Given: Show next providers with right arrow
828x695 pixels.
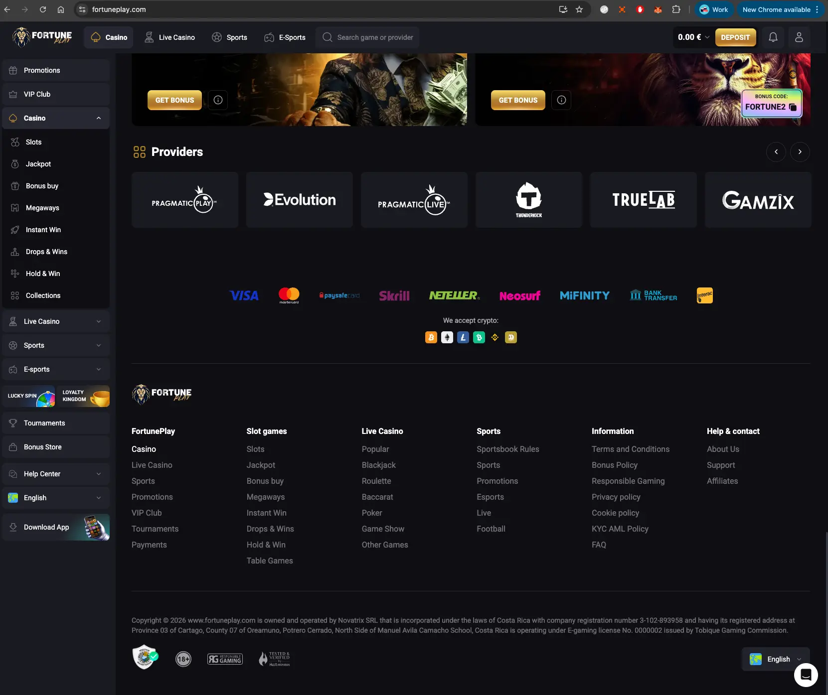Looking at the screenshot, I should click(x=800, y=152).
